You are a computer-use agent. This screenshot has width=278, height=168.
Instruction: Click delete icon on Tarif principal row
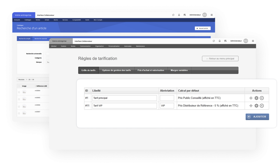tap(262, 98)
